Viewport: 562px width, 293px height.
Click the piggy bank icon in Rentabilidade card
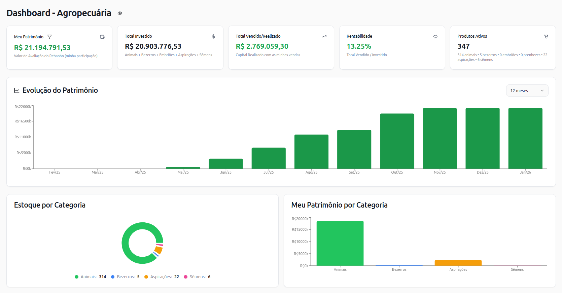pos(435,36)
